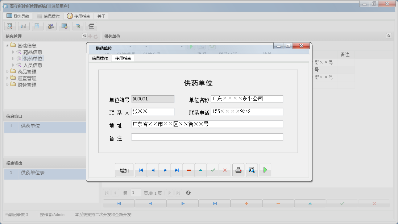This screenshot has width=398, height=224.
Task: Select 人员信息 in the tree
Action: point(33,65)
